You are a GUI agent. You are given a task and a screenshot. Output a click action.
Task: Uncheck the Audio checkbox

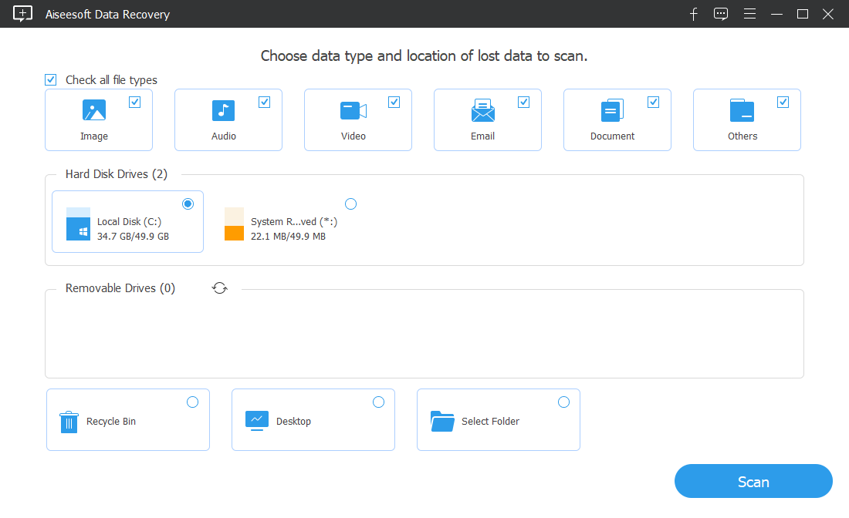coord(264,103)
